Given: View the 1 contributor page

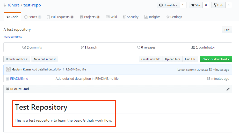Looking at the screenshot, I should pyautogui.click(x=203, y=47).
